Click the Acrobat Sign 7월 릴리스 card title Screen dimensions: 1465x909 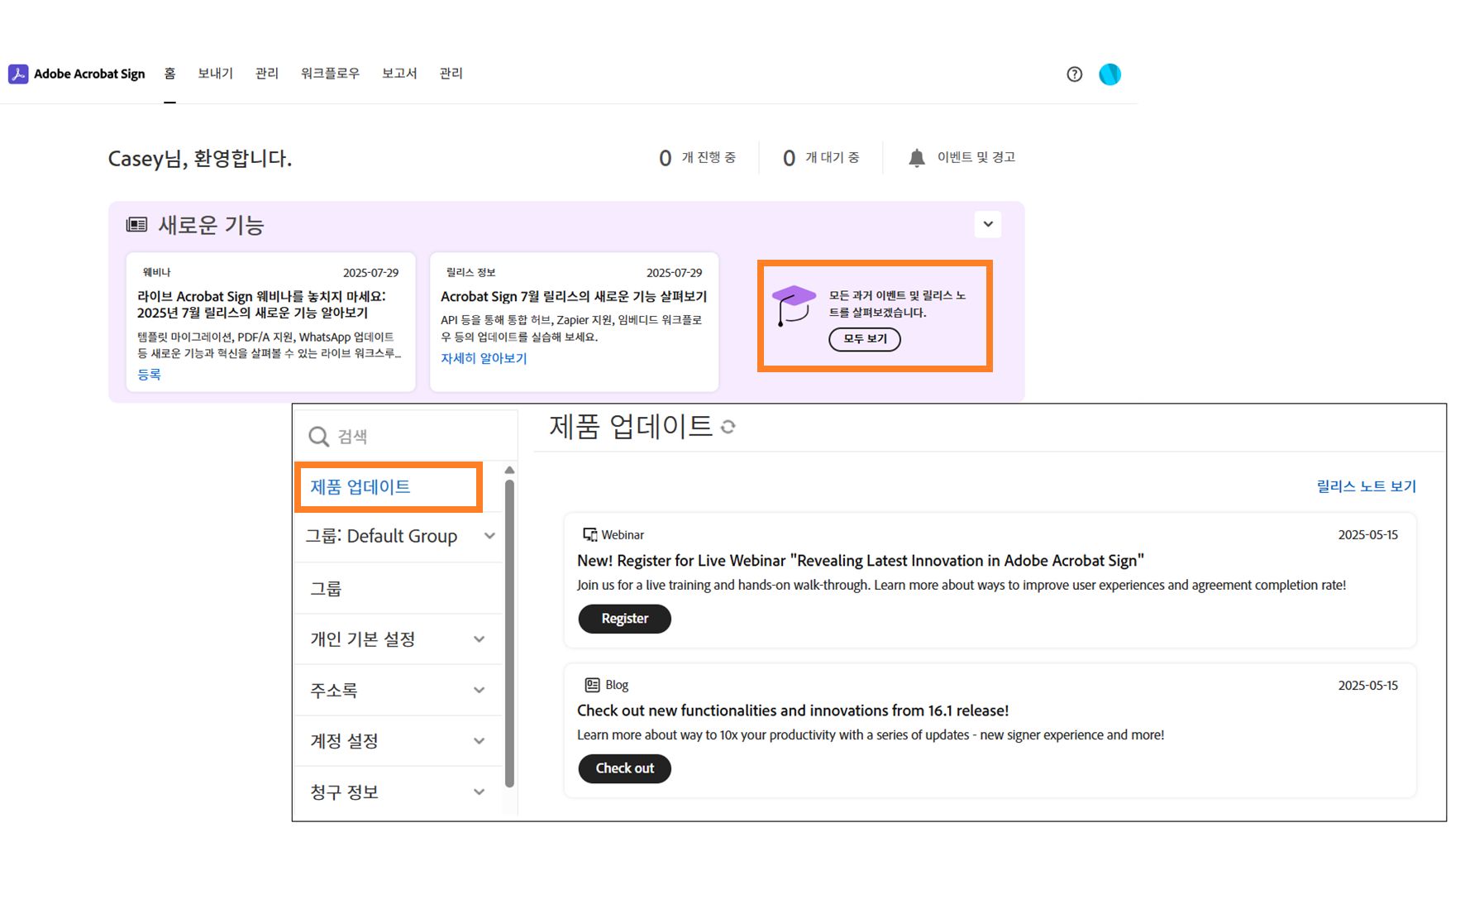click(574, 296)
